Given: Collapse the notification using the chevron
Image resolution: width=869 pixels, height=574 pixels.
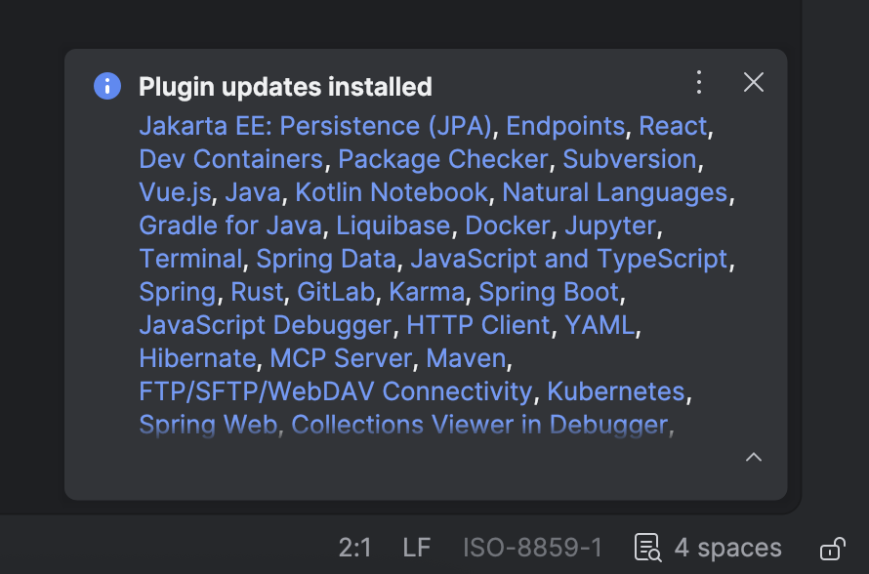Looking at the screenshot, I should point(753,457).
